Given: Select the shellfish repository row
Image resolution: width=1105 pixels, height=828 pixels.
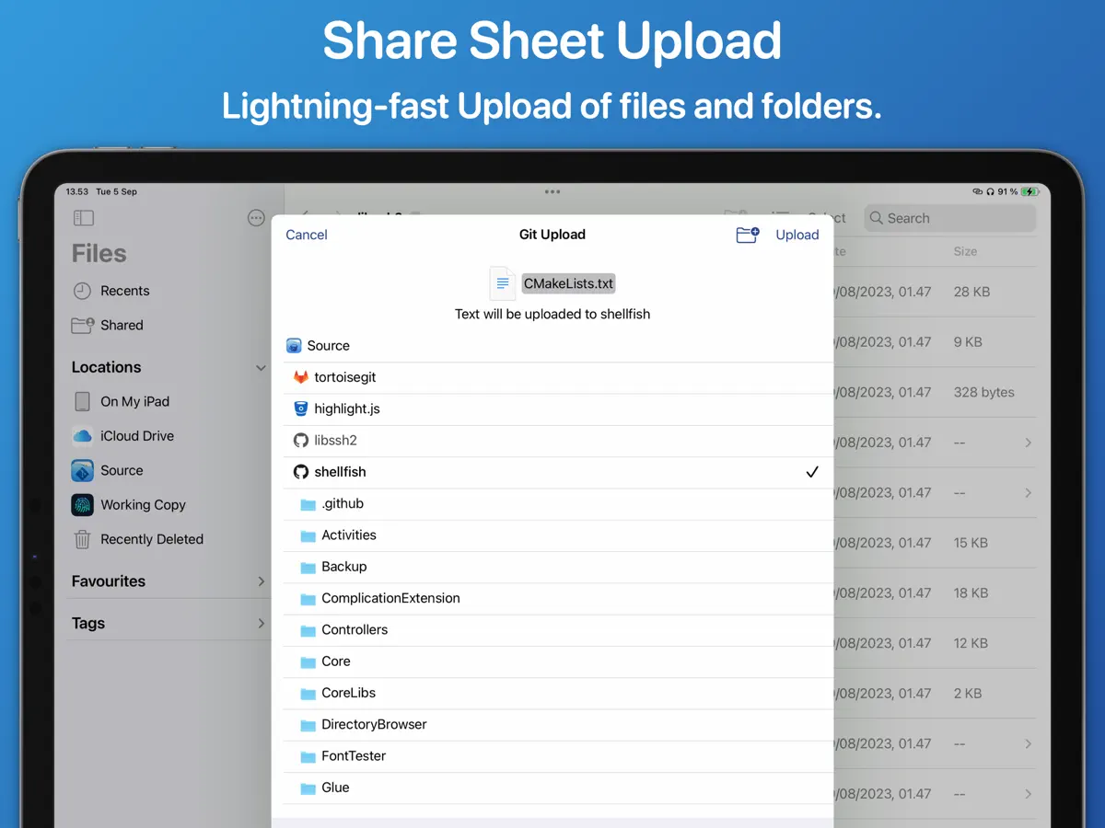Looking at the screenshot, I should (x=552, y=472).
